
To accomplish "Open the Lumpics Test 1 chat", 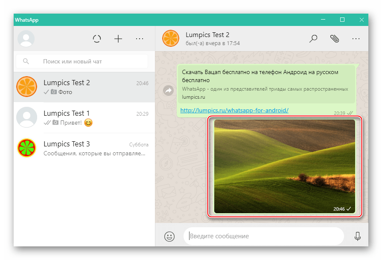I will [84, 117].
